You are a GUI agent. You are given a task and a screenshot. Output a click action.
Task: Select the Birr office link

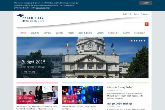(131, 14)
